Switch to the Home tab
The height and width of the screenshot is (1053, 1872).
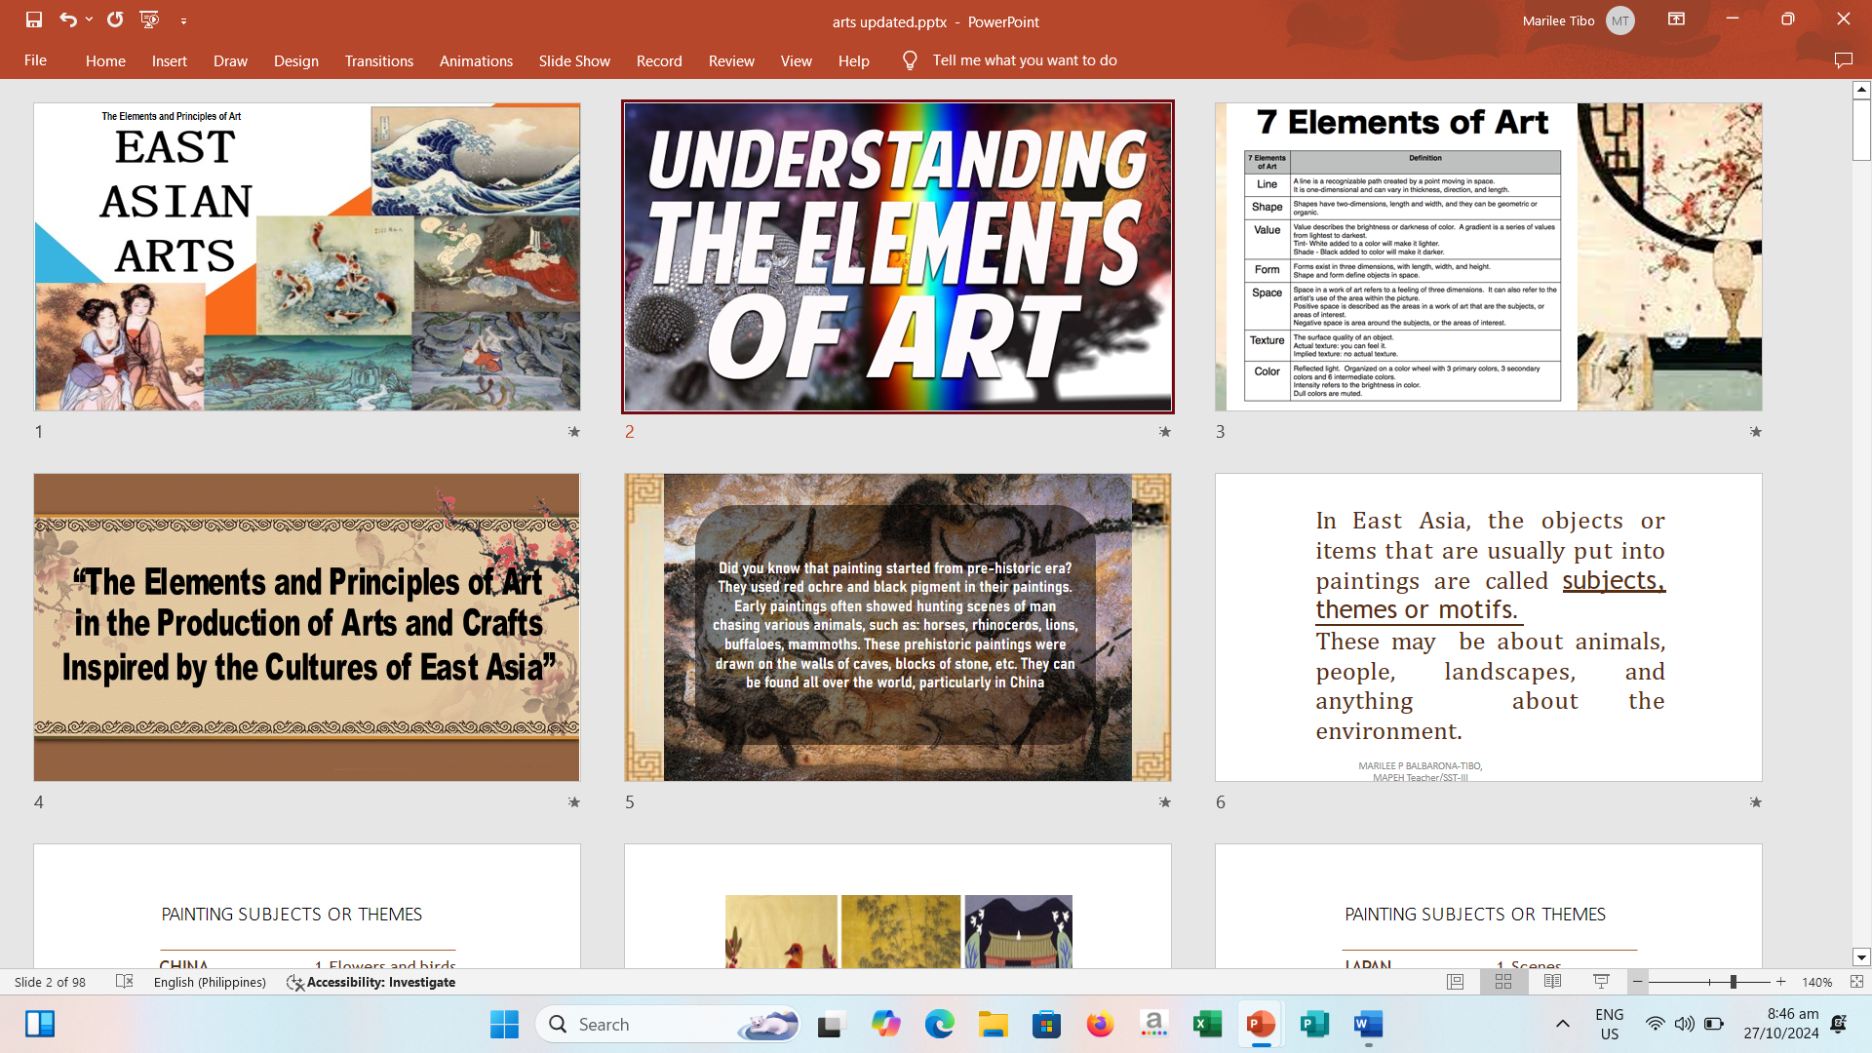pyautogui.click(x=105, y=60)
